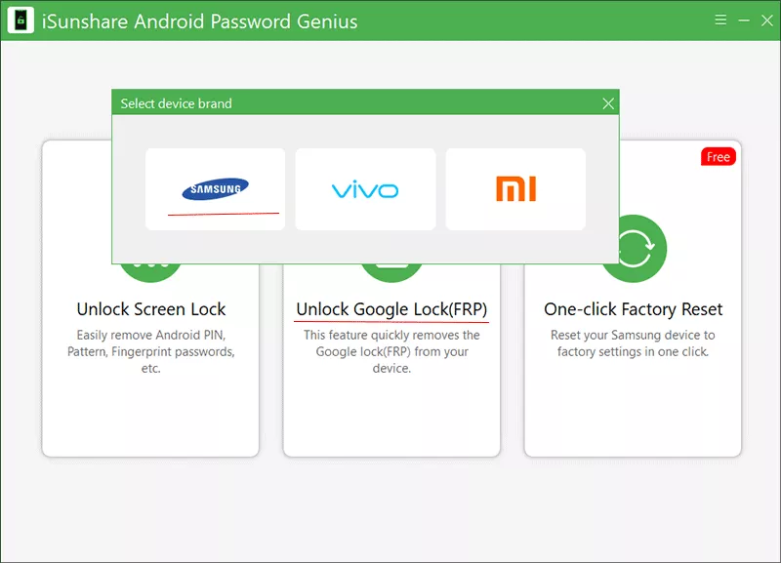
Task: Click "Reset your Samsung device to" text
Action: coord(633,335)
